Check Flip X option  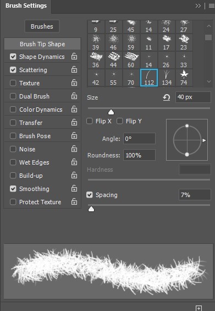point(90,121)
